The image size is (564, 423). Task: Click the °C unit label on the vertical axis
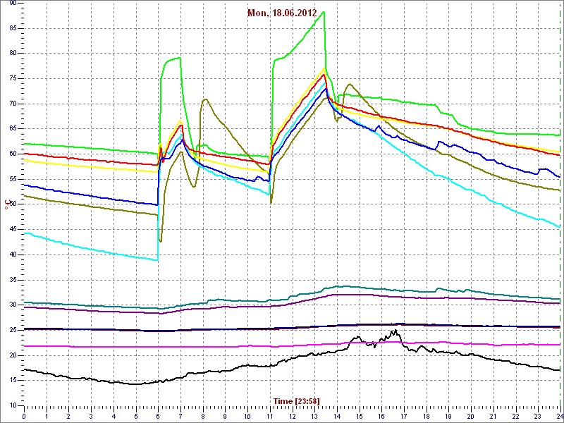8,204
